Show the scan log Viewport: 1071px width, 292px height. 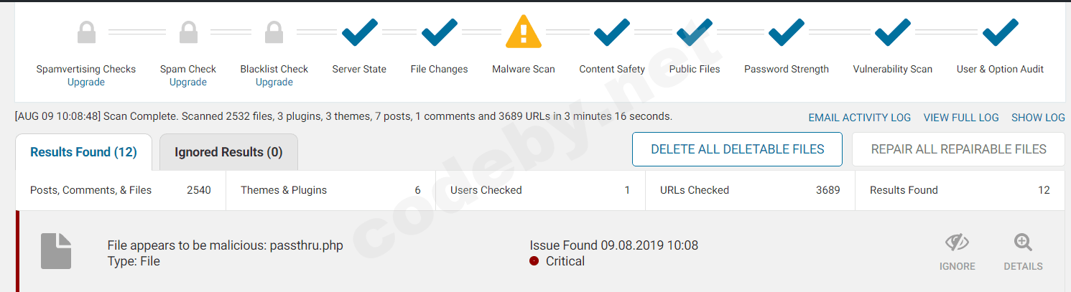click(1038, 118)
